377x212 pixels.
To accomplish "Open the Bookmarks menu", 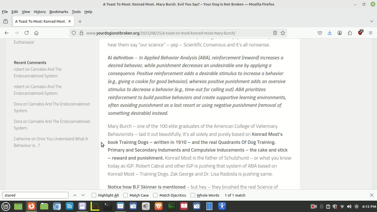I will click(x=59, y=12).
